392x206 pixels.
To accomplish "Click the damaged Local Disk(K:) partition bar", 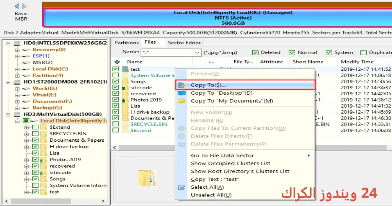I will point(217,18).
